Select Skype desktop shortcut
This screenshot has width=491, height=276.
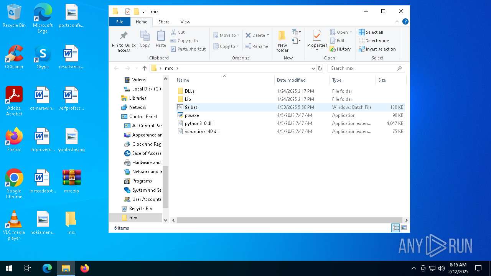coord(43,58)
